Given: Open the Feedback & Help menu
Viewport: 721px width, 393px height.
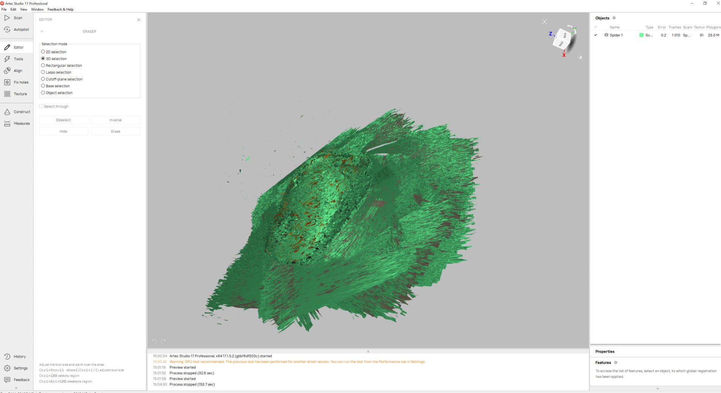Looking at the screenshot, I should 60,9.
